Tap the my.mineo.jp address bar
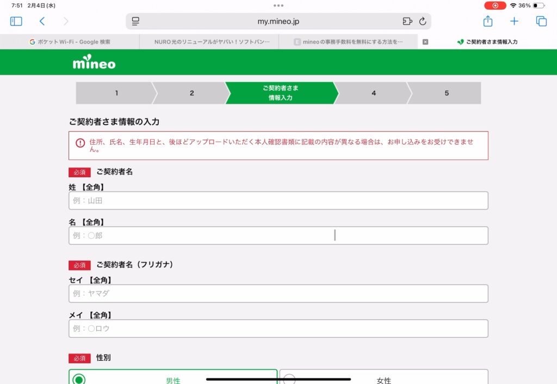Viewport: 557px width, 384px height. (278, 21)
